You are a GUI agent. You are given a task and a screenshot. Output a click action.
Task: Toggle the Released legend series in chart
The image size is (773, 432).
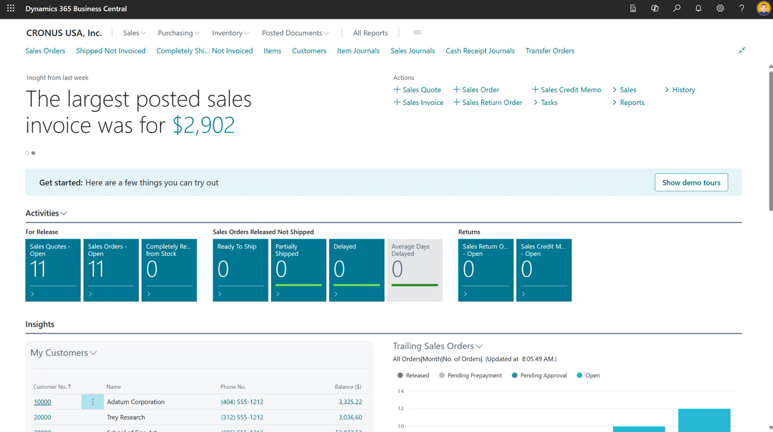[413, 376]
